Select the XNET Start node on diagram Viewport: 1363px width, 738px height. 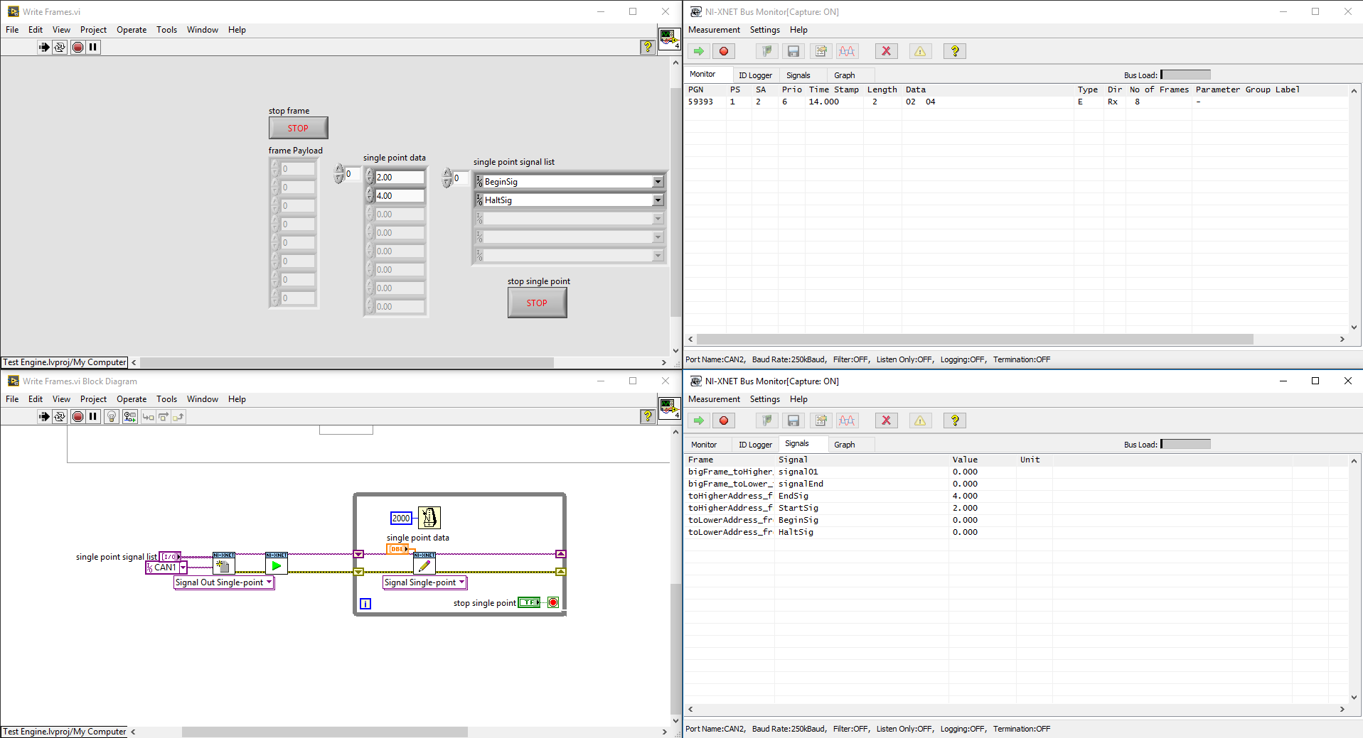click(x=277, y=564)
